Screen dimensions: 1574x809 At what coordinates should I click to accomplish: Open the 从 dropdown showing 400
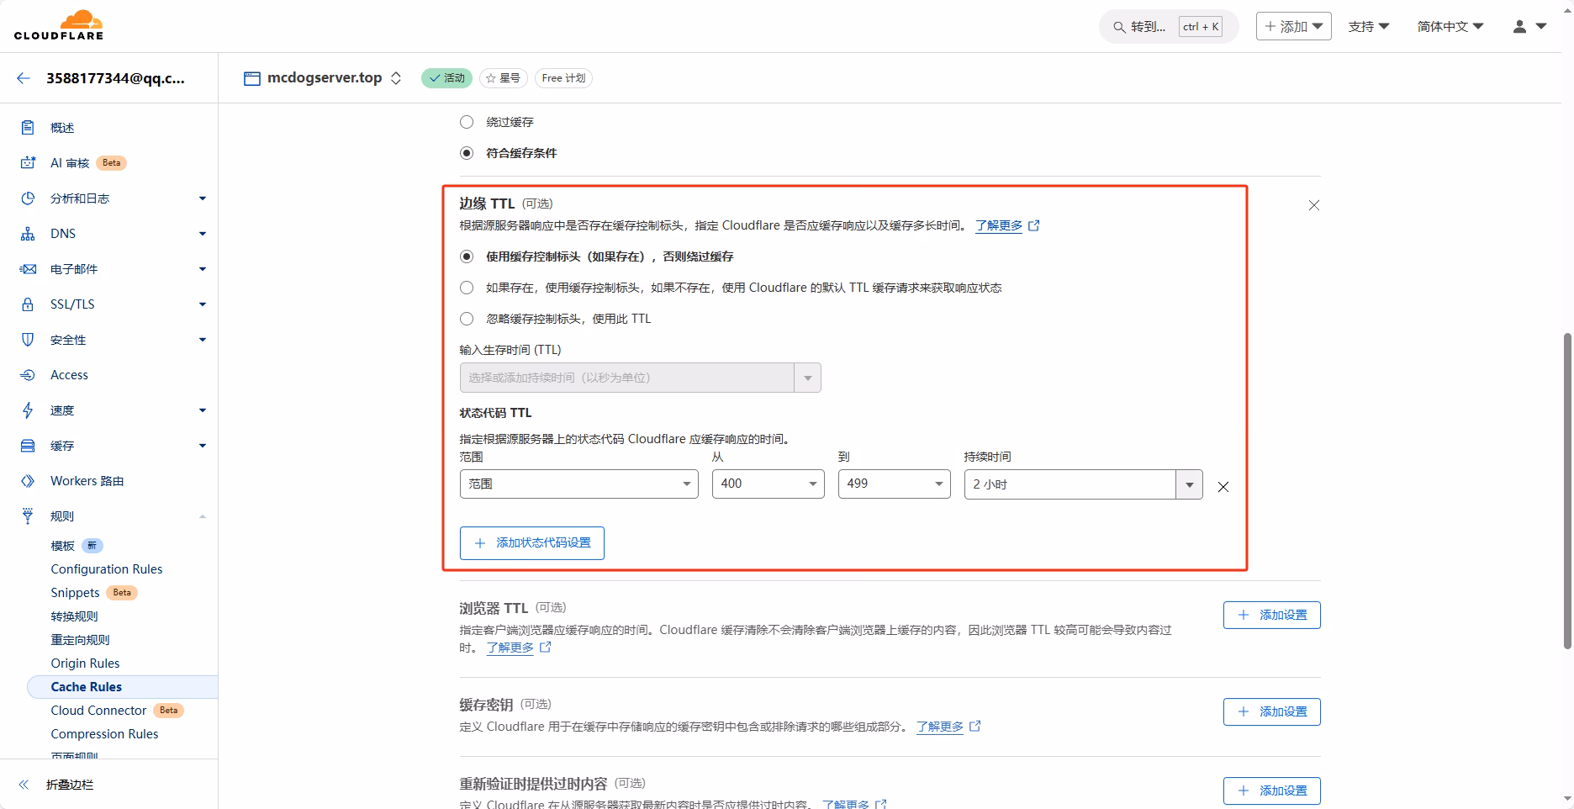click(x=768, y=484)
